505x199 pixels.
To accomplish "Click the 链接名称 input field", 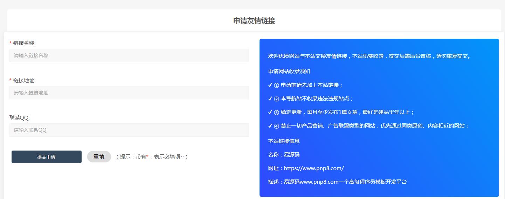I will pyautogui.click(x=129, y=55).
